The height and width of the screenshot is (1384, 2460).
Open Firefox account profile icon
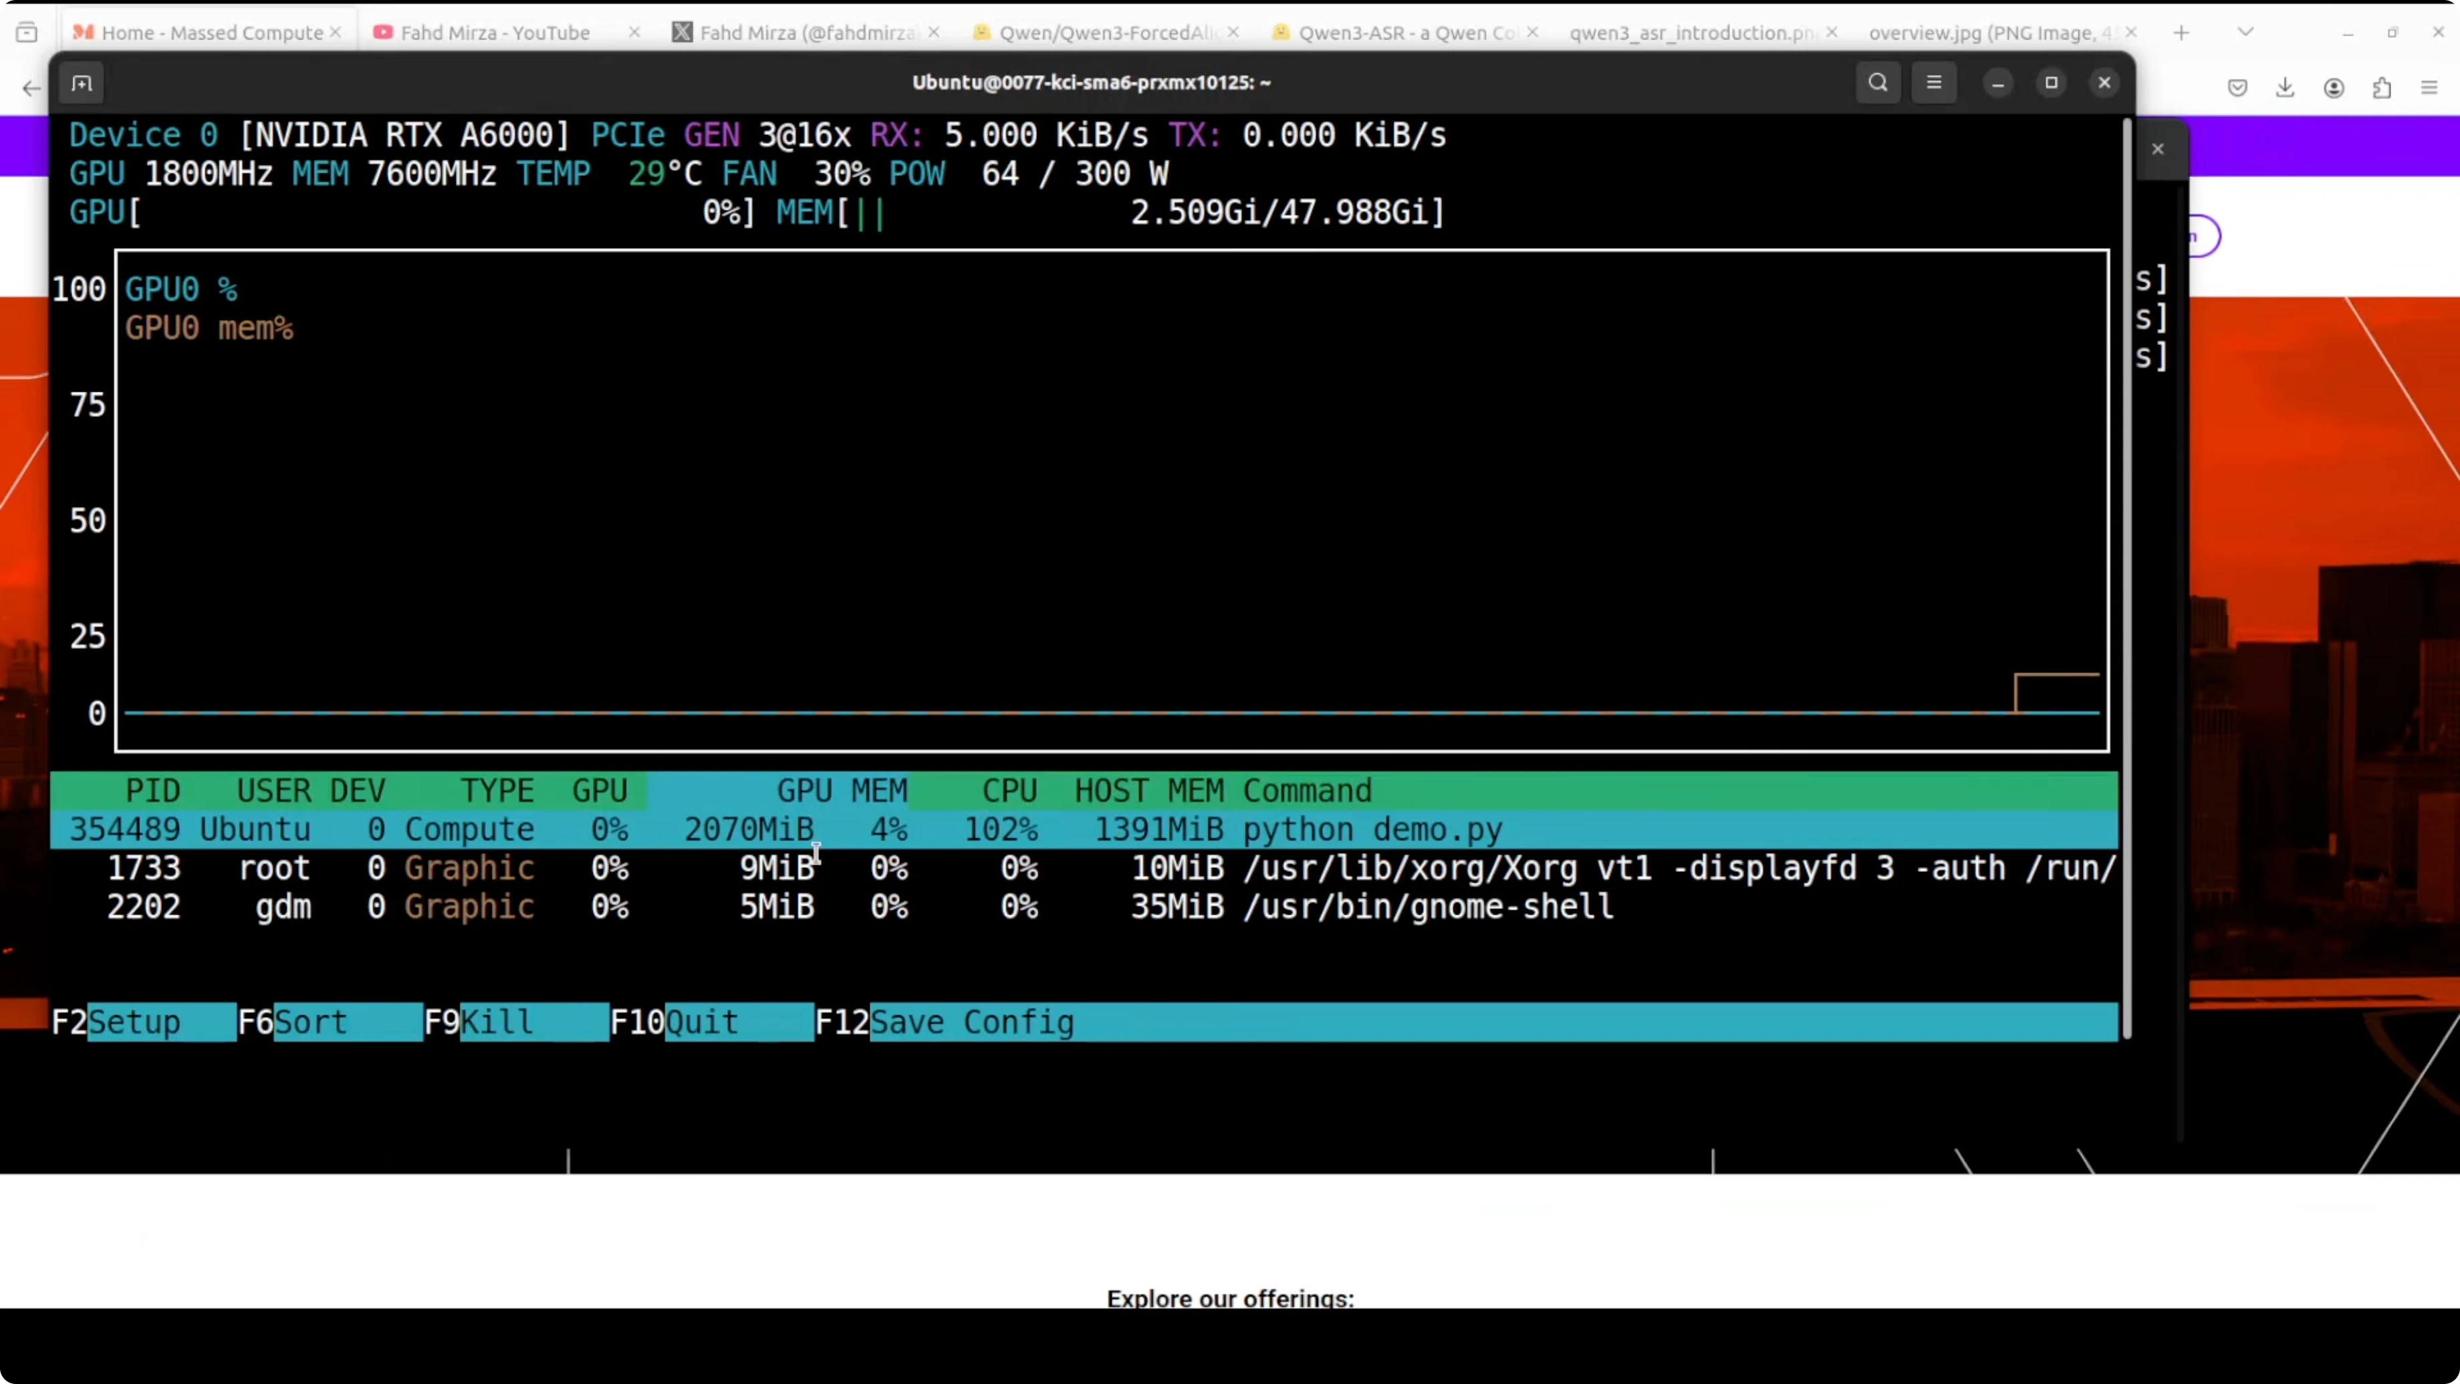pos(2334,89)
